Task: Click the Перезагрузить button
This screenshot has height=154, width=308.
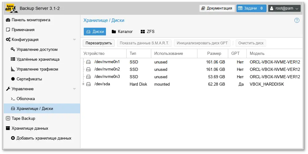Action: click(99, 43)
